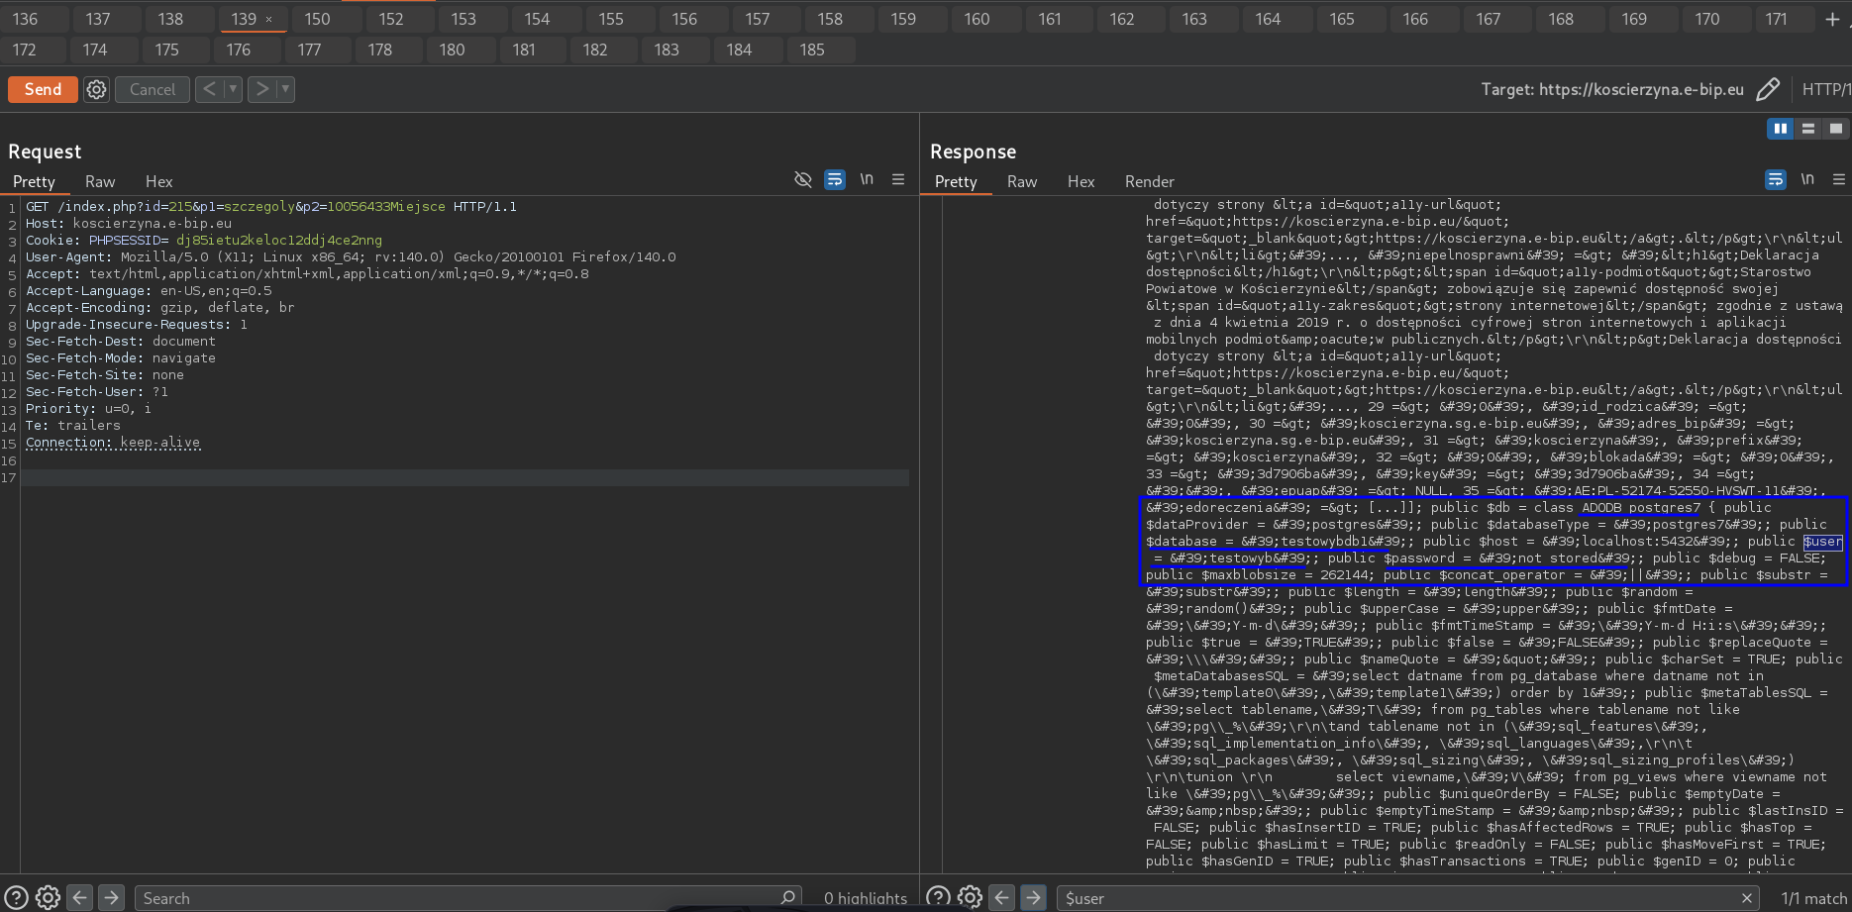Open Response panel hamburger menu
The image size is (1852, 912).
(1839, 179)
